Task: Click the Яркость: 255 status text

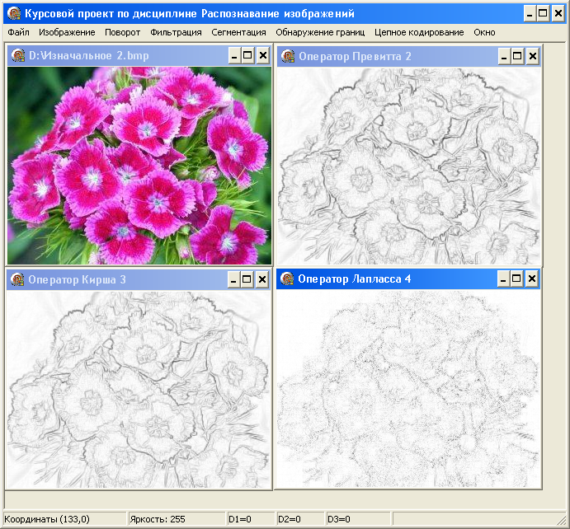Action: [158, 519]
